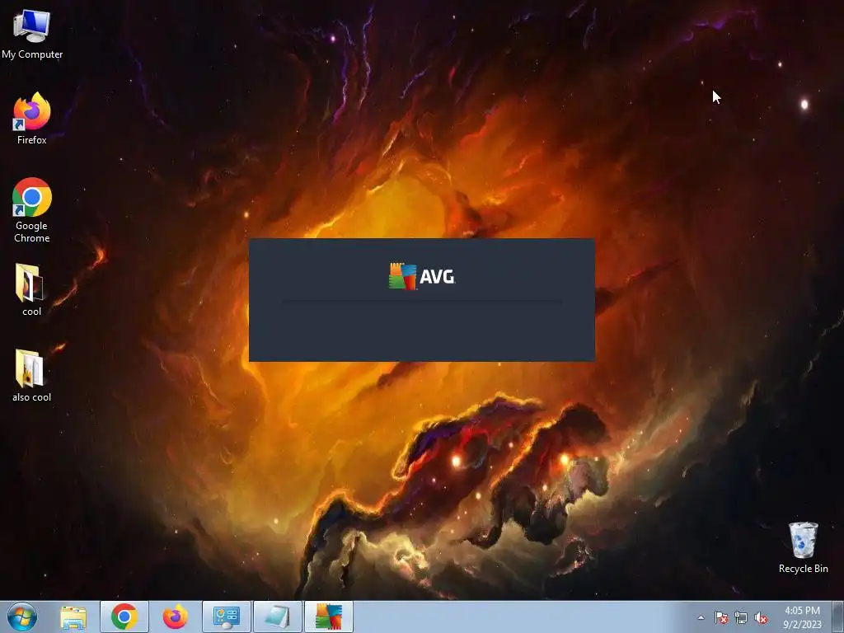Open the Action Center flag icon

[721, 617]
